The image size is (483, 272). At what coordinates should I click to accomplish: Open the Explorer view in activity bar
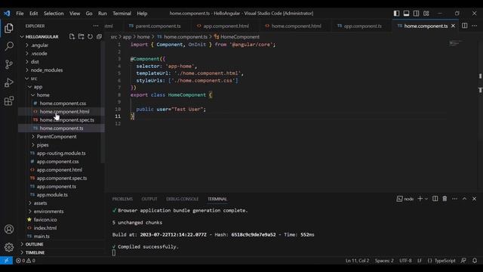(9, 28)
